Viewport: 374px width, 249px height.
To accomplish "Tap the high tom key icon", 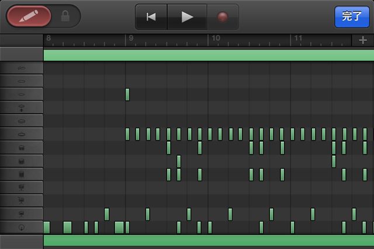I will tap(22, 148).
